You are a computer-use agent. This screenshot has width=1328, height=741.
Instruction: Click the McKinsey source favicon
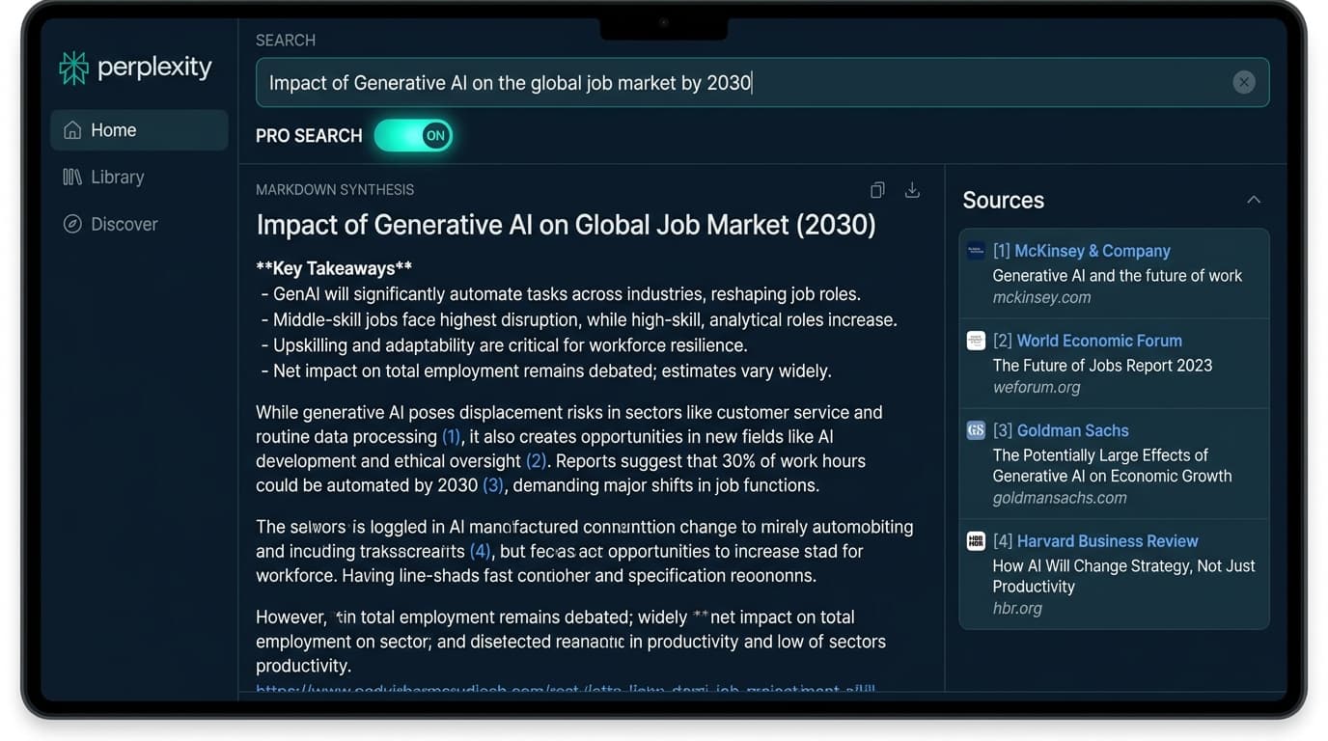pyautogui.click(x=976, y=251)
